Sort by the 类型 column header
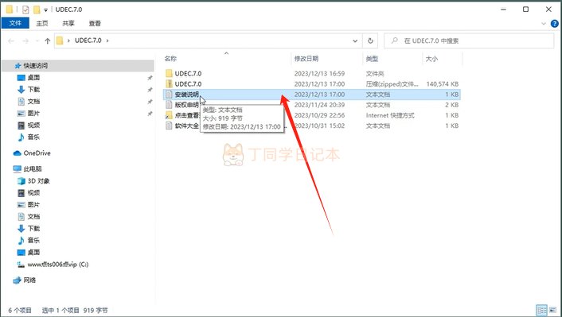The height and width of the screenshot is (317, 562). (372, 59)
